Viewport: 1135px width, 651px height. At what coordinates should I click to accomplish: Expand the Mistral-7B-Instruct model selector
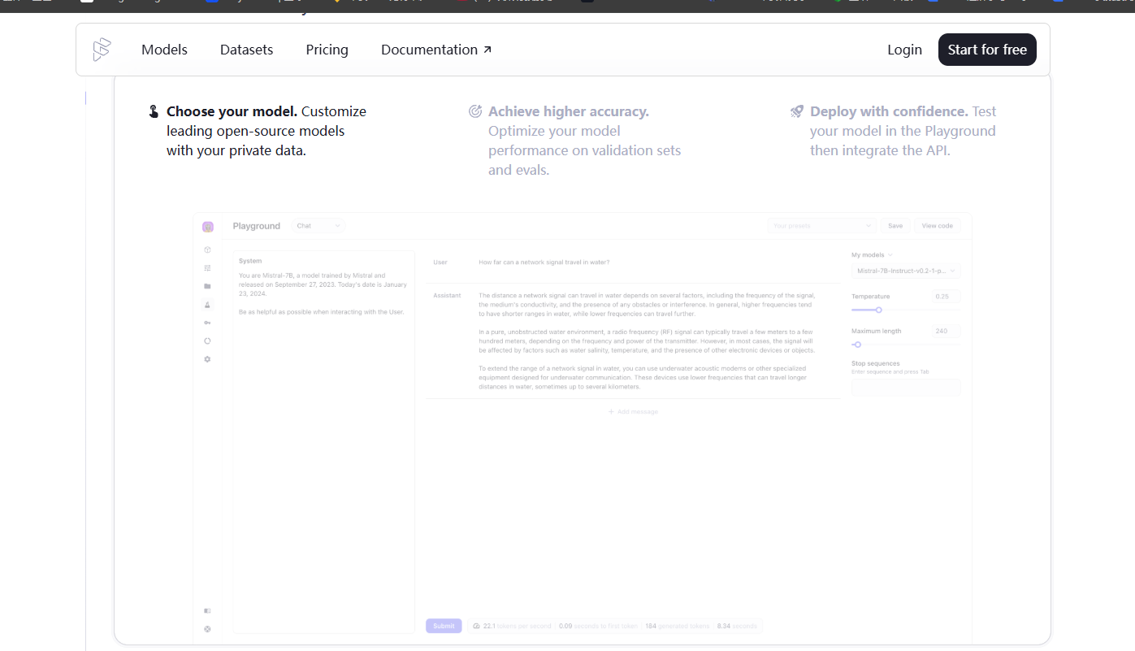906,271
